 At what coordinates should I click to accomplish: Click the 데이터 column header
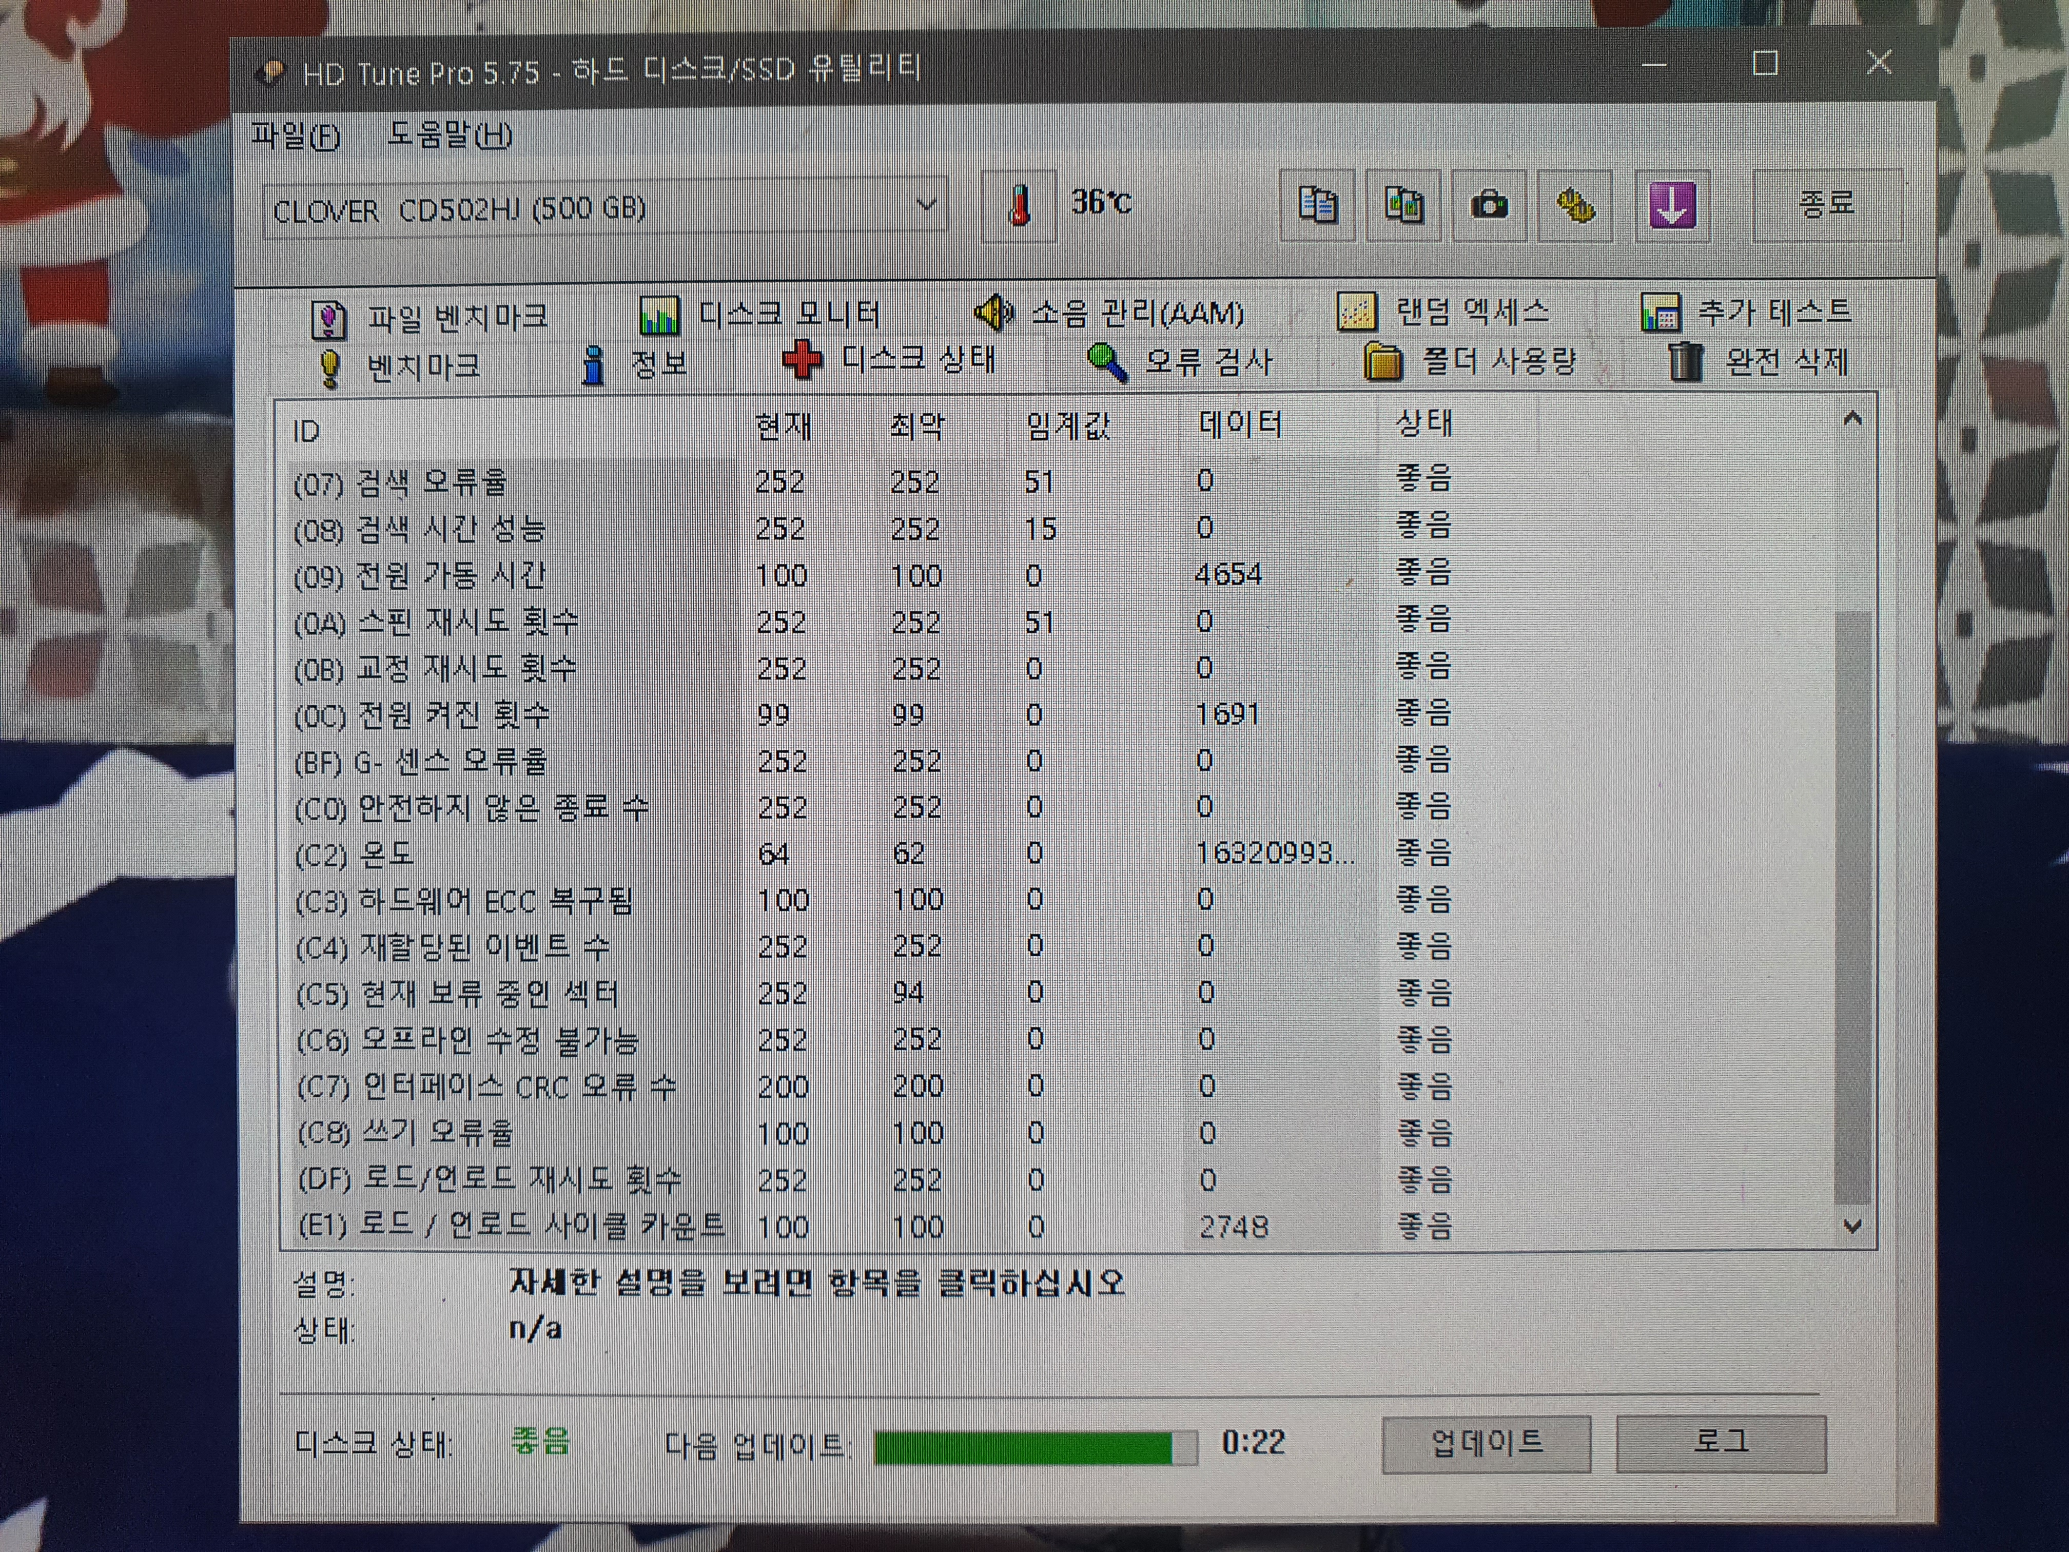[x=1241, y=425]
